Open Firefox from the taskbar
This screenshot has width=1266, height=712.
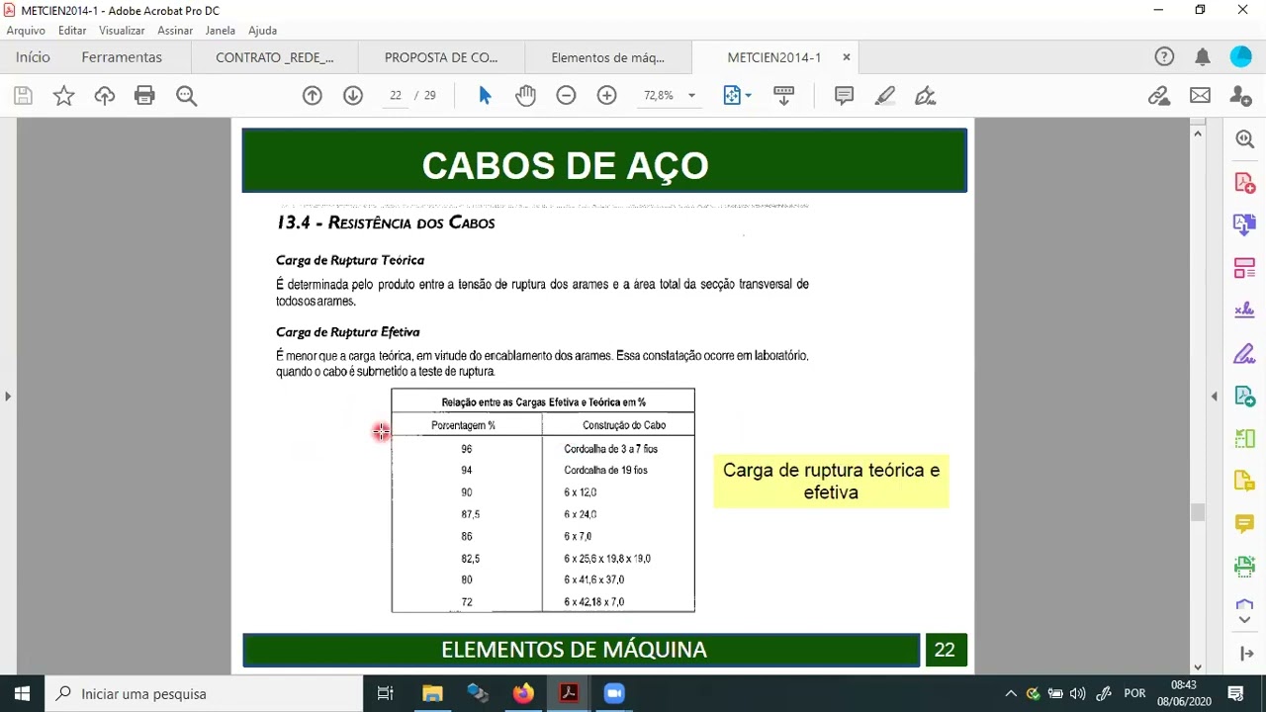pos(523,693)
